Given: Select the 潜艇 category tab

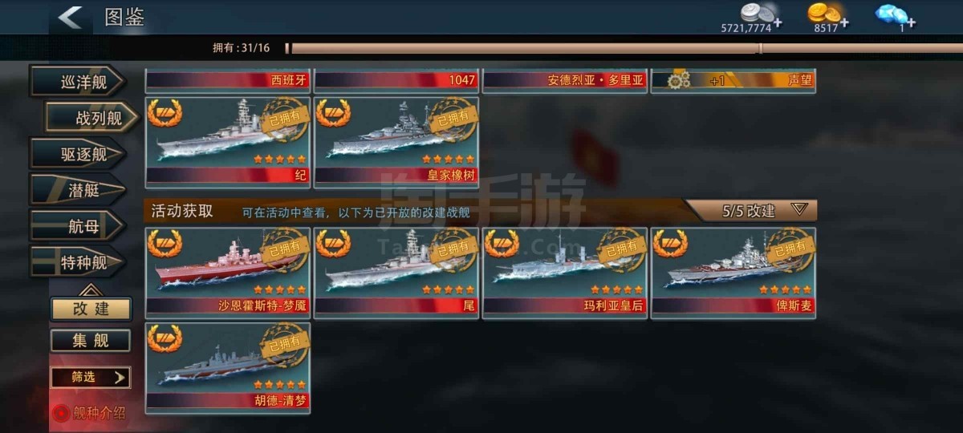Looking at the screenshot, I should [78, 190].
